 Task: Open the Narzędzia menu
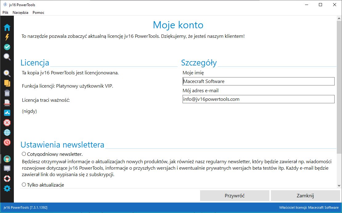point(21,12)
